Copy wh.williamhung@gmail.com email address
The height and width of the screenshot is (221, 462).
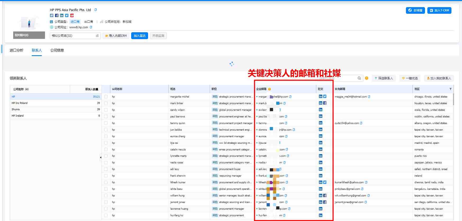coord(369,196)
